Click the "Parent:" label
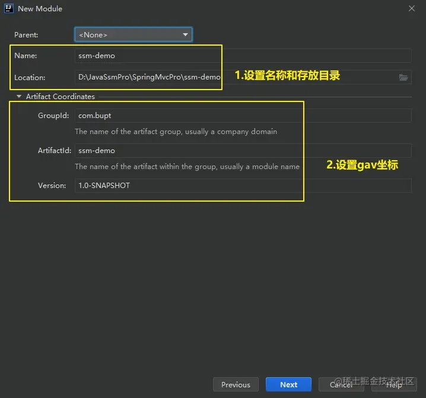The height and width of the screenshot is (398, 426). click(26, 35)
